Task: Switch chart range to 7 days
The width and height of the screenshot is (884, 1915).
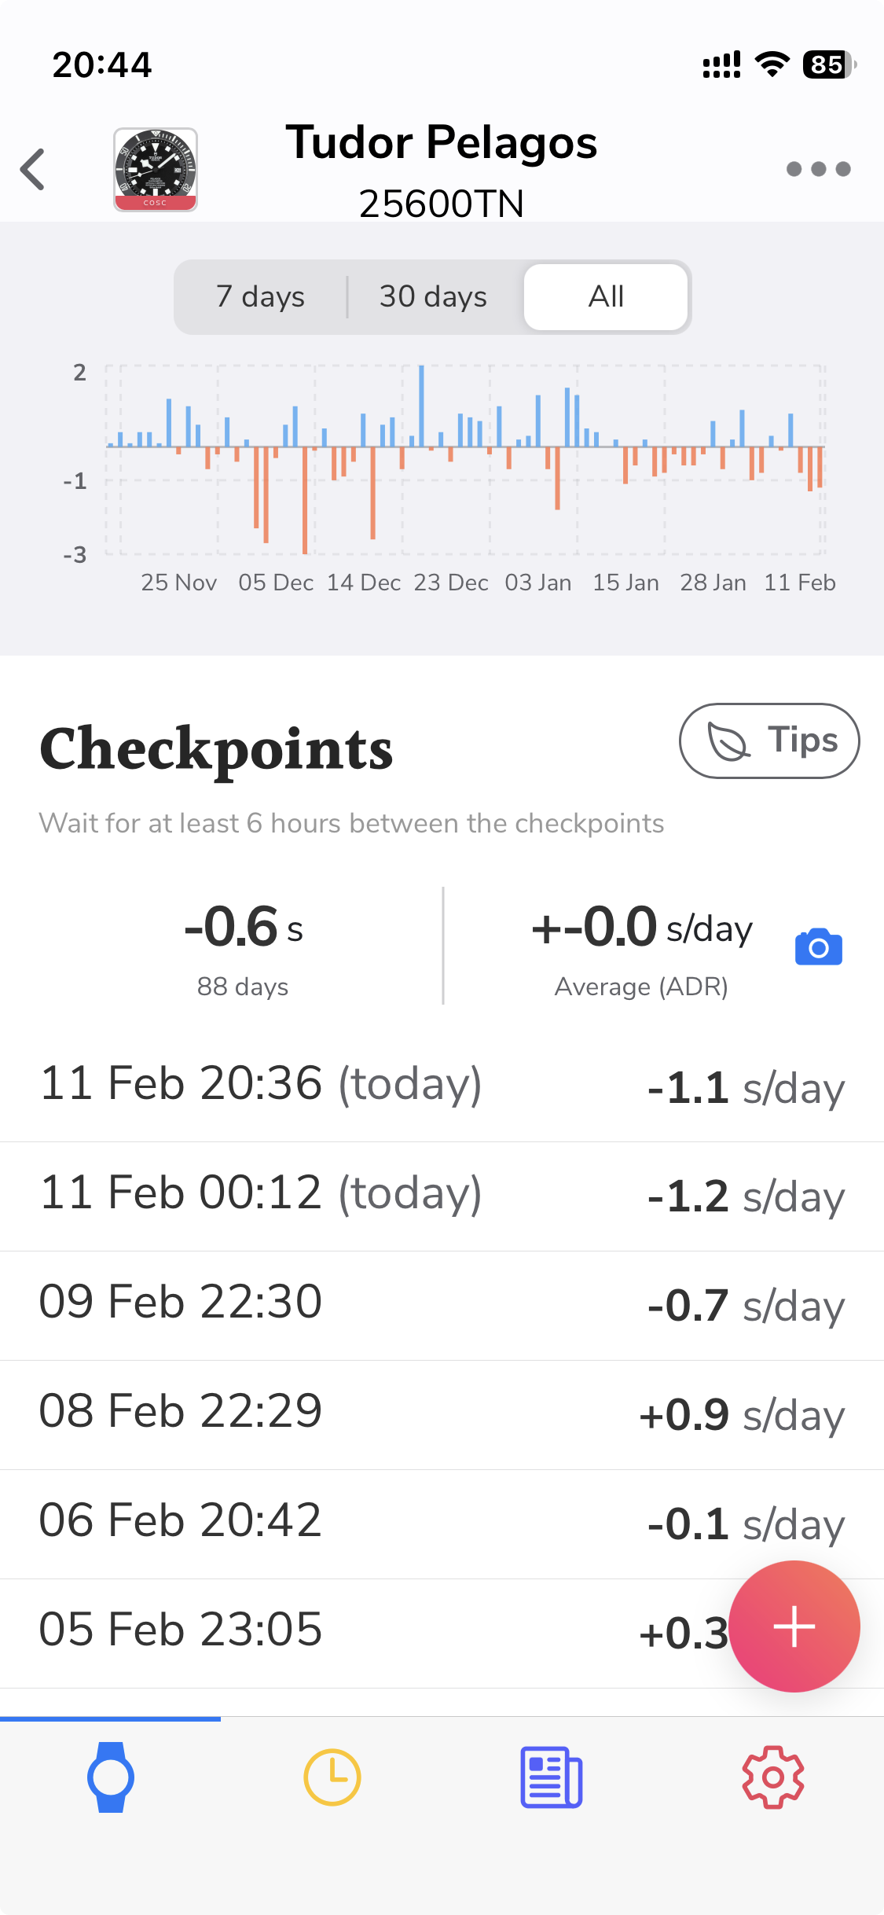Action: coord(260,297)
